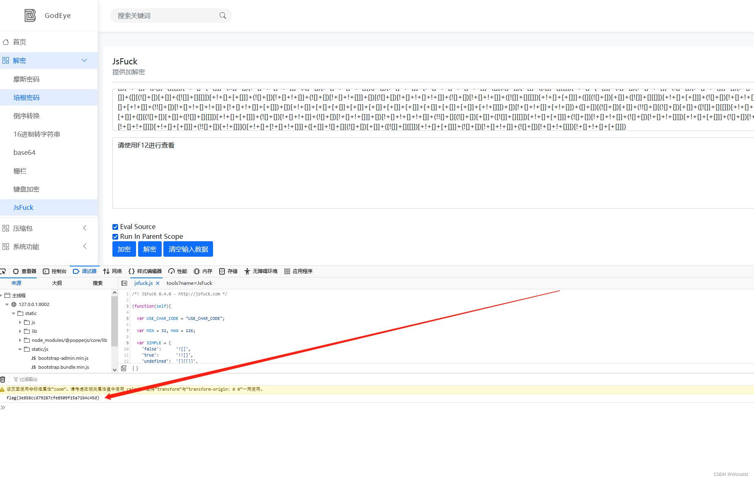Click the element picker icon in devtools

[x=3, y=271]
